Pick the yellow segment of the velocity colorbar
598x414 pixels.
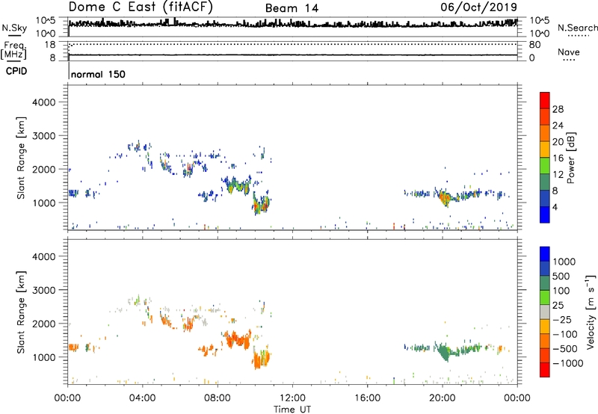click(545, 327)
